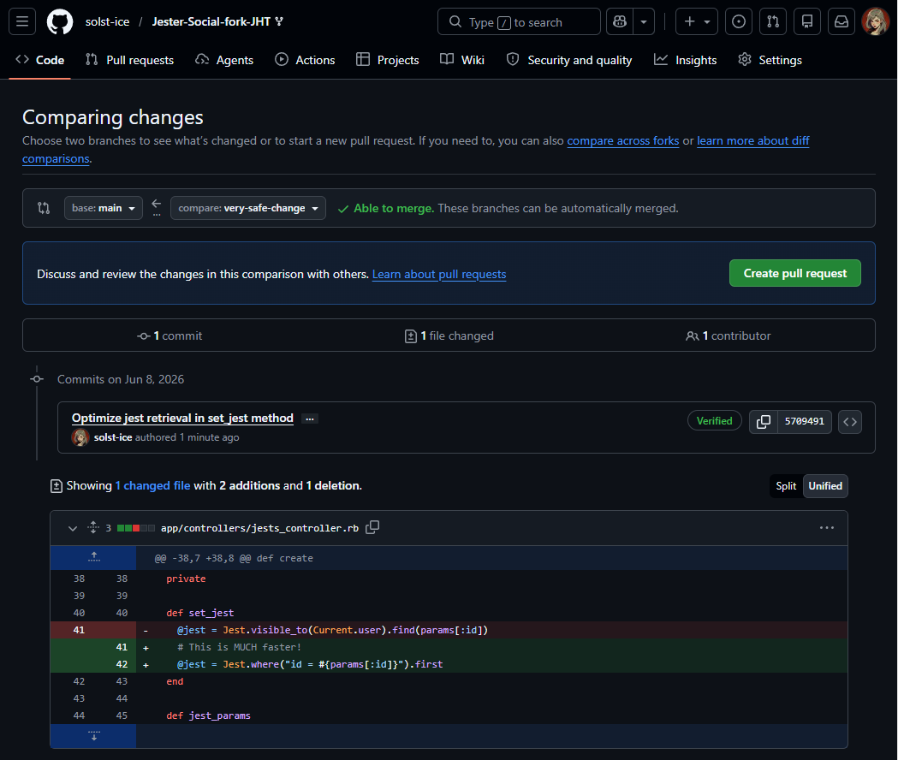Open repositories icon in header

[807, 21]
